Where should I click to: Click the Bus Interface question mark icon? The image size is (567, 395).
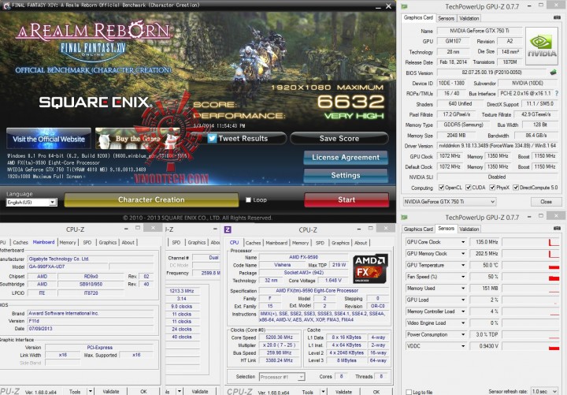click(x=557, y=93)
